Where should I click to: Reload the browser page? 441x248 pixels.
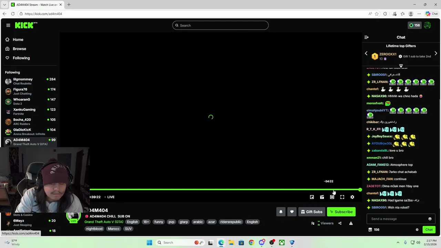pos(13,14)
